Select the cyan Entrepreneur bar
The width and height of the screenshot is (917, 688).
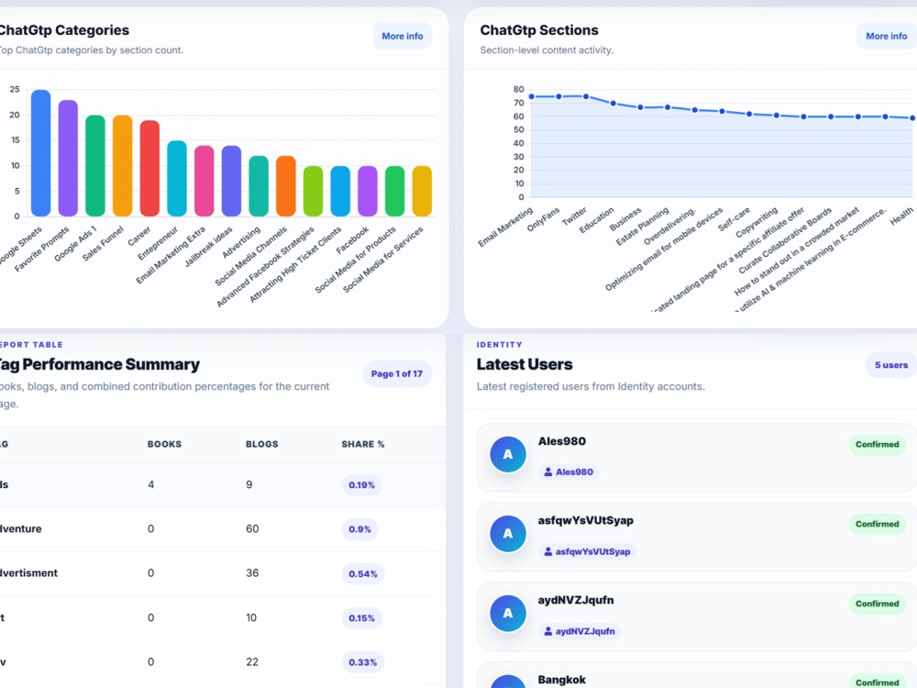coord(177,179)
